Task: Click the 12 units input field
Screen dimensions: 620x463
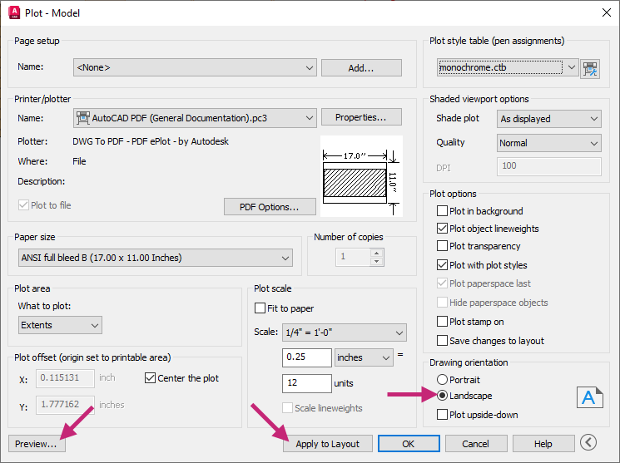Action: (x=307, y=383)
